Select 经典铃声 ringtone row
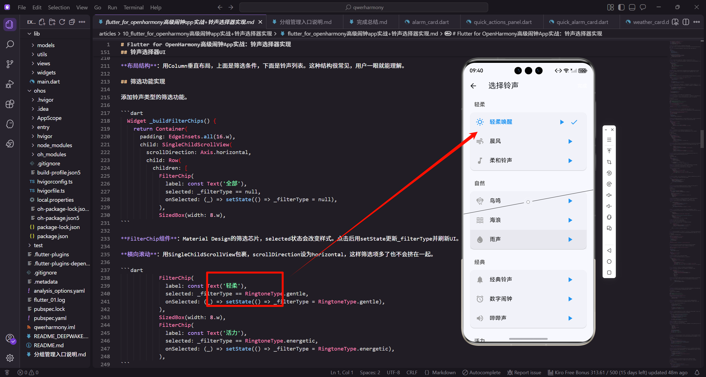Viewport: 706px width, 377px height. [x=528, y=280]
